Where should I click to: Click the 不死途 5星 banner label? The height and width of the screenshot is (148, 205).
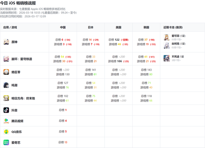(x=178, y=57)
